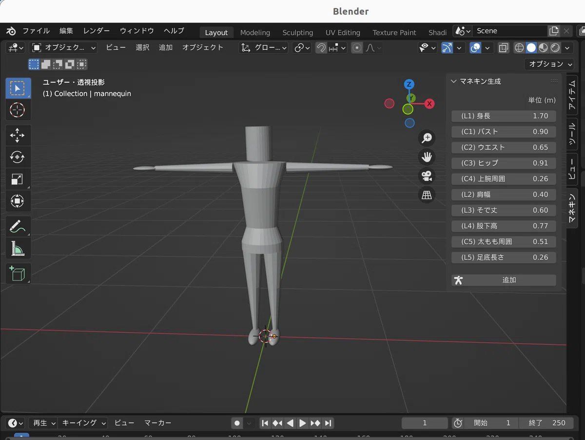Select the Select Box tool

tap(18, 88)
